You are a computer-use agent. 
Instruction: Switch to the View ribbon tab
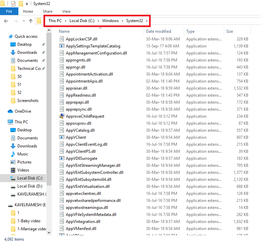pyautogui.click(x=66, y=11)
